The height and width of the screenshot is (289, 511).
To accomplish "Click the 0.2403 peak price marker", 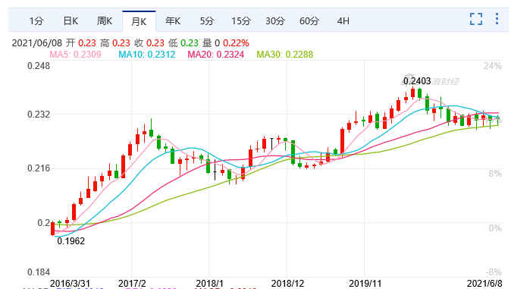I will tap(417, 81).
